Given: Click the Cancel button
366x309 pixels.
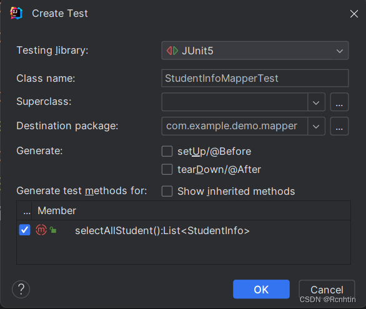Looking at the screenshot, I should click(x=327, y=289).
